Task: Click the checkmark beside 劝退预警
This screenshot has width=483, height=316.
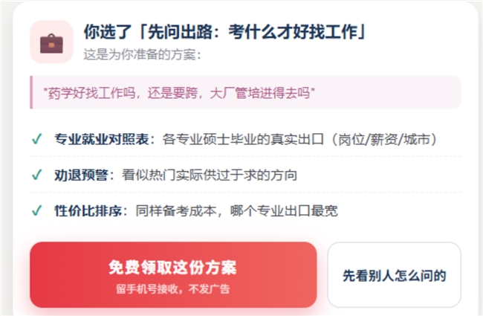Action: coord(37,175)
